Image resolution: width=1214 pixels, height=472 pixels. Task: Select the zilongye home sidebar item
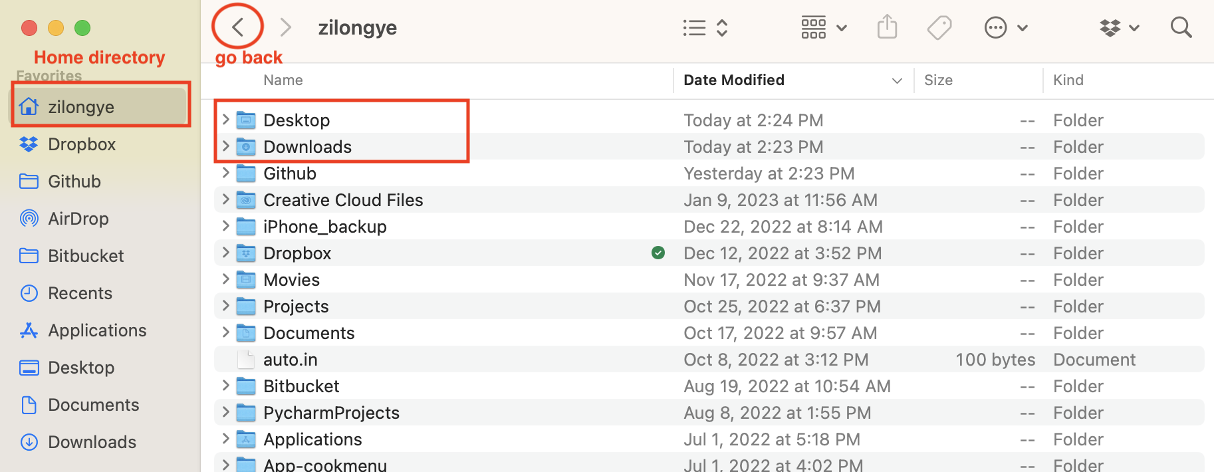click(x=100, y=106)
